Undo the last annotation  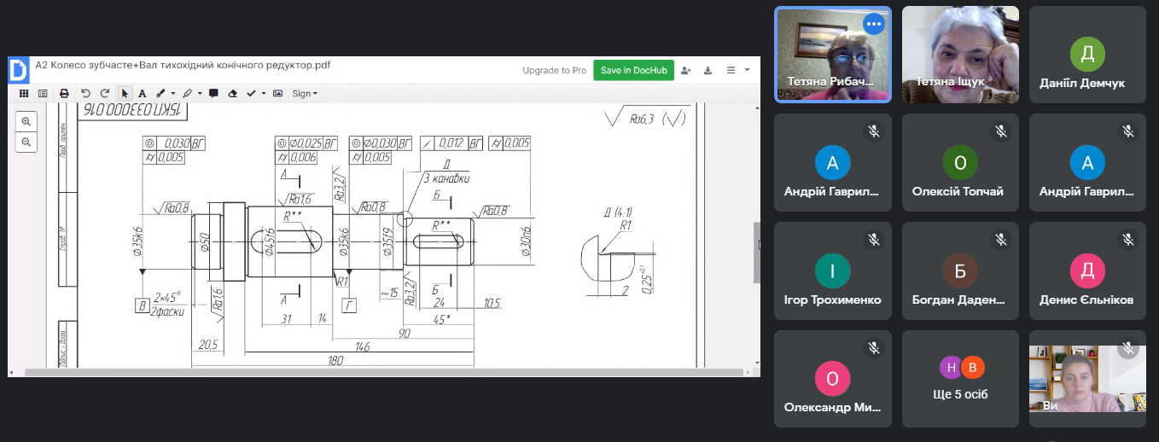coord(85,93)
